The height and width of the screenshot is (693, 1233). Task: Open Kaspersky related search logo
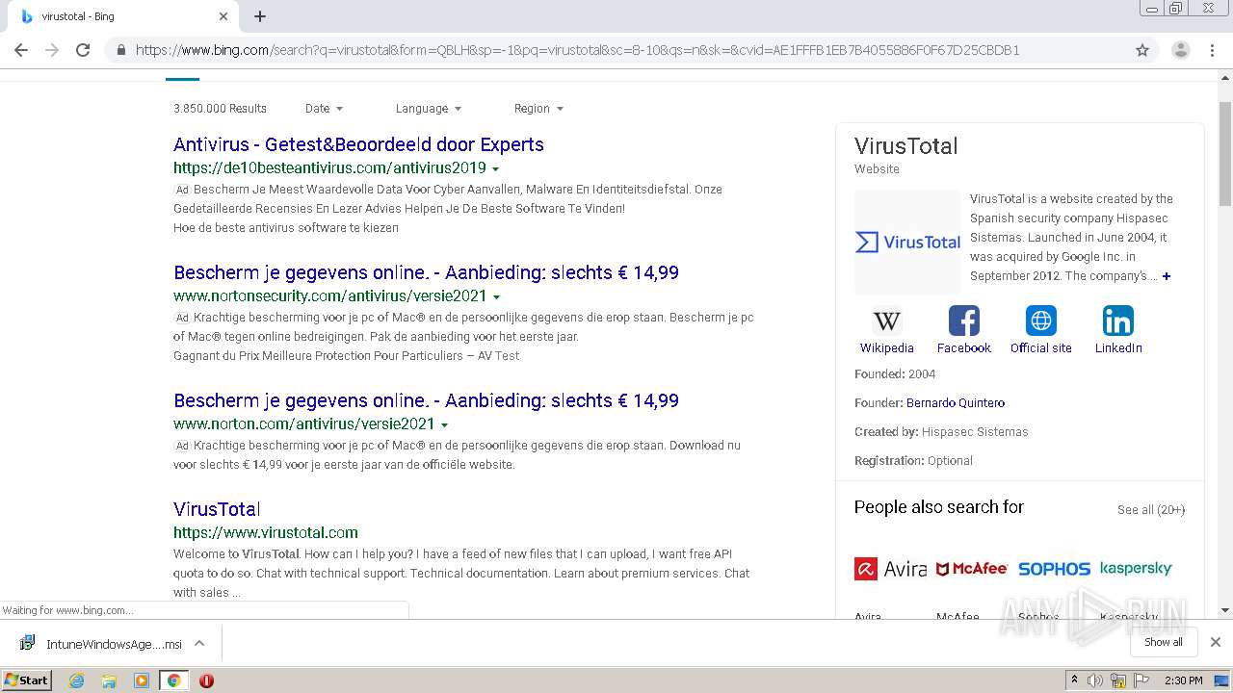click(1136, 568)
